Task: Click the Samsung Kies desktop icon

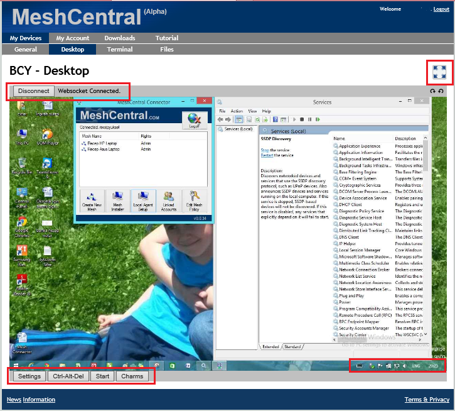Action: pos(22,256)
